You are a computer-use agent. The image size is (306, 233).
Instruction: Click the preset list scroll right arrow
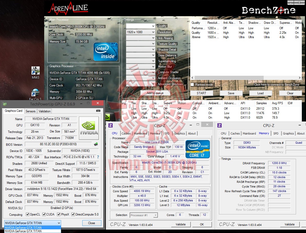pos(299,78)
